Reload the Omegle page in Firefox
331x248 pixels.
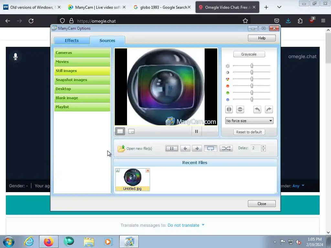click(31, 21)
